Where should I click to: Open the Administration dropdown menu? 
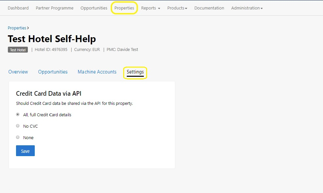pyautogui.click(x=247, y=8)
